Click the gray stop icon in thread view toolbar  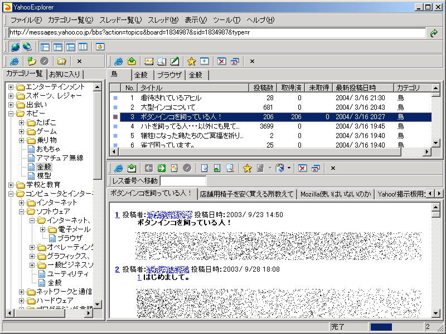187,168
